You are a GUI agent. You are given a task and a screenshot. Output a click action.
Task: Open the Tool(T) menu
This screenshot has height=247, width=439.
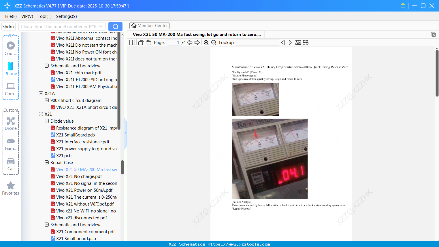point(45,16)
